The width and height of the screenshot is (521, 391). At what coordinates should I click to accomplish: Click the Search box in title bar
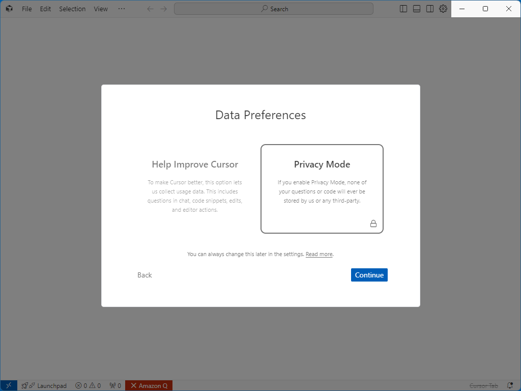pyautogui.click(x=274, y=9)
